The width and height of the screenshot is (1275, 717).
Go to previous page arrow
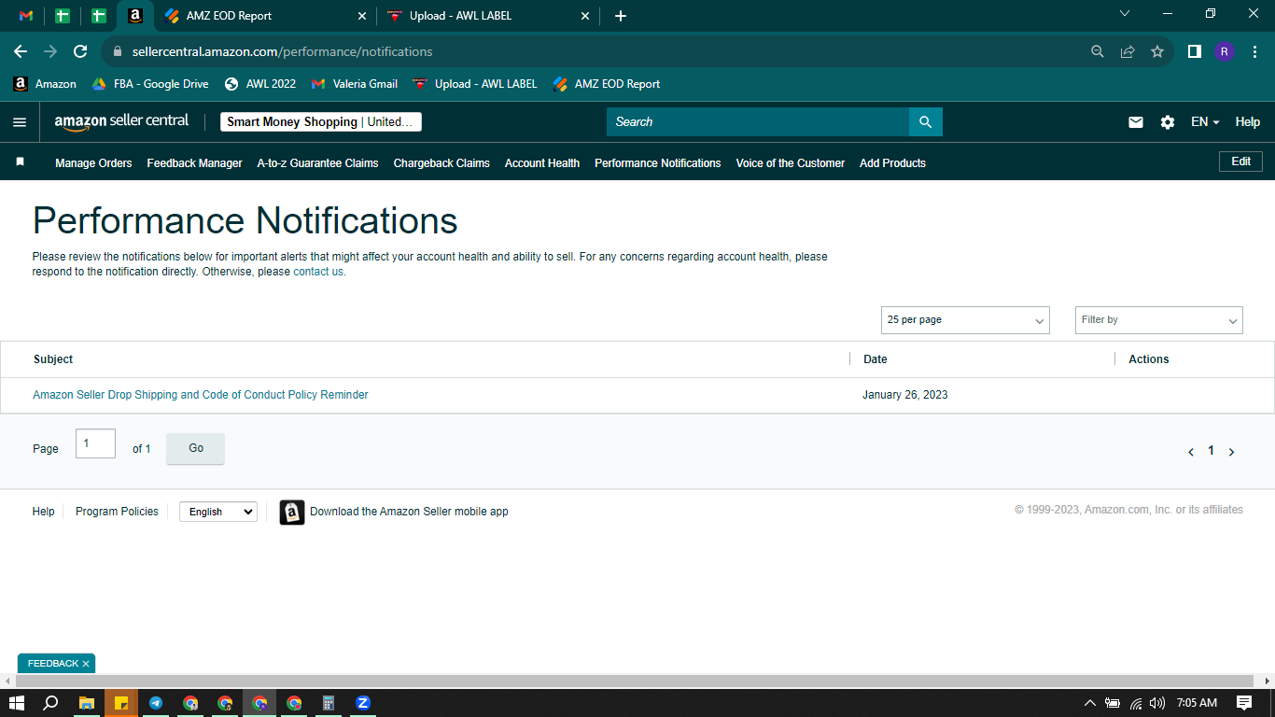pyautogui.click(x=1191, y=452)
